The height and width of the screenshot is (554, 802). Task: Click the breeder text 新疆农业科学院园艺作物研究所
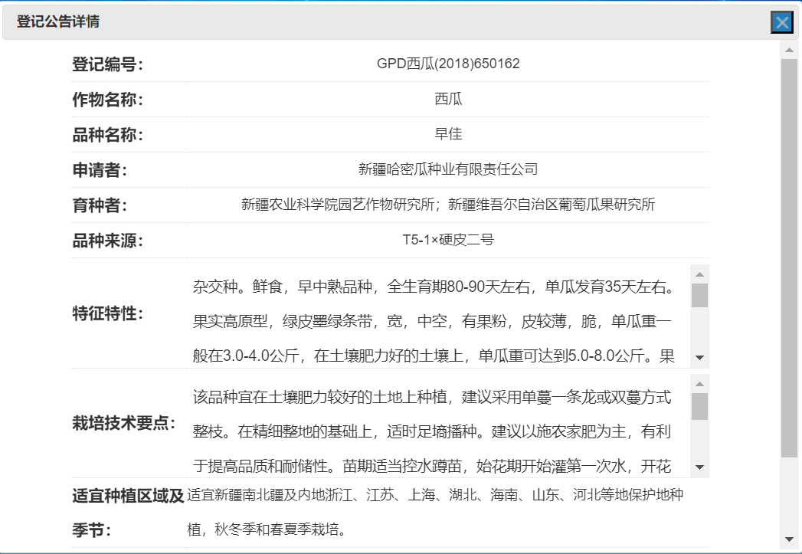[x=338, y=205]
